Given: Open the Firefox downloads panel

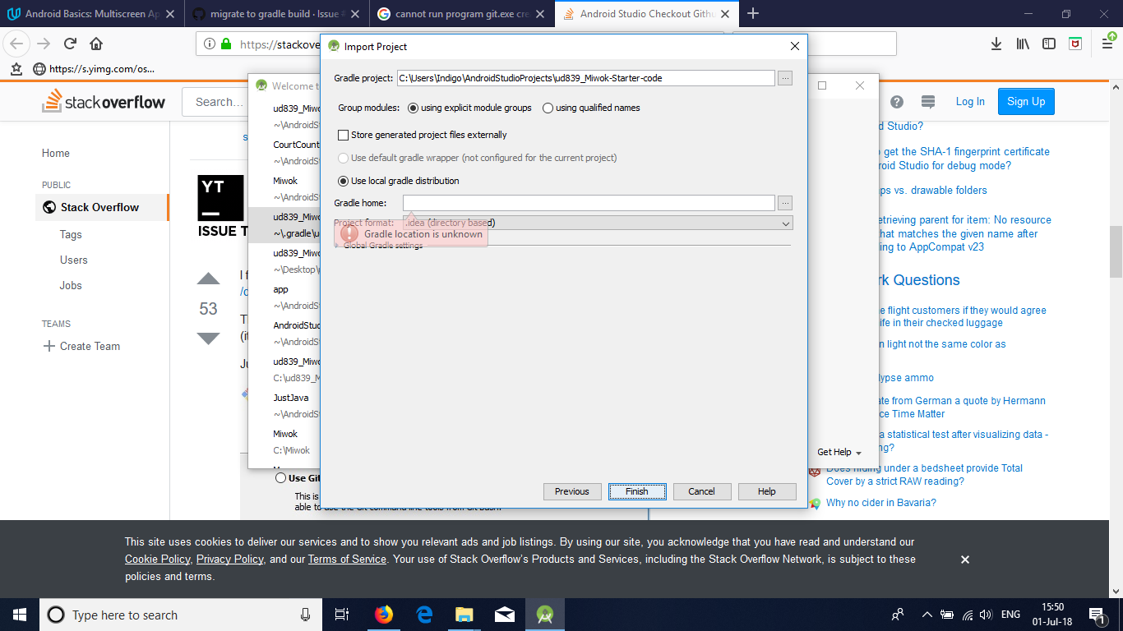Looking at the screenshot, I should click(996, 44).
